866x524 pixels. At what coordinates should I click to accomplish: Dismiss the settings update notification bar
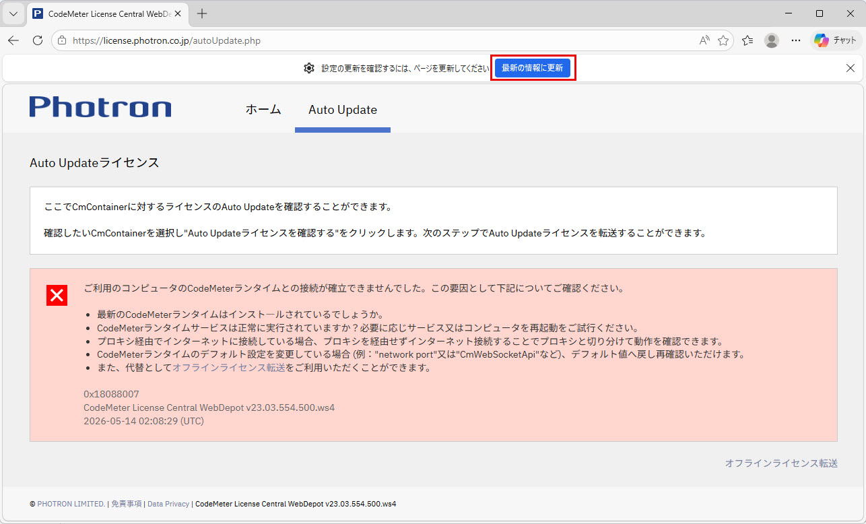(x=851, y=68)
